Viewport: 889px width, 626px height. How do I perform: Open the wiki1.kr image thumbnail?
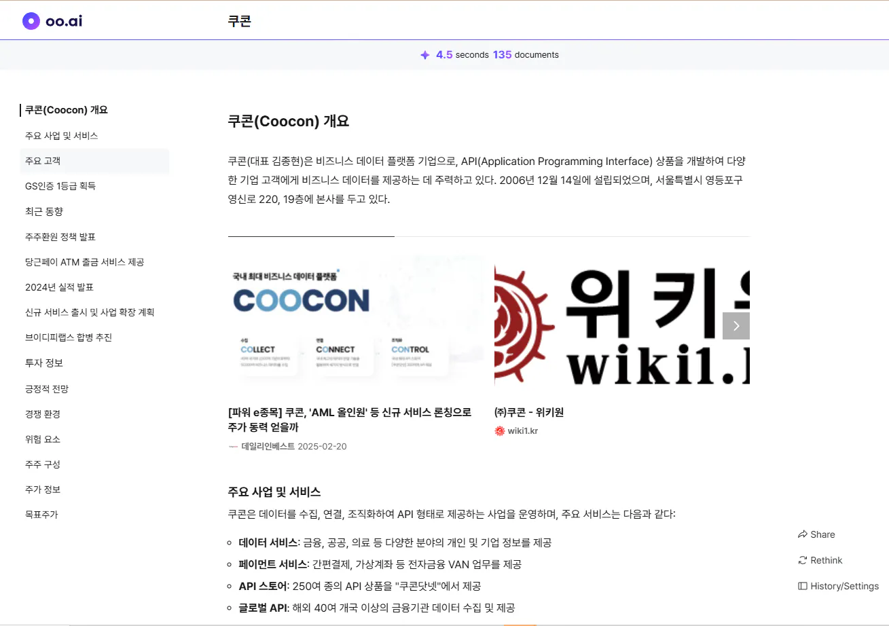coord(622,326)
